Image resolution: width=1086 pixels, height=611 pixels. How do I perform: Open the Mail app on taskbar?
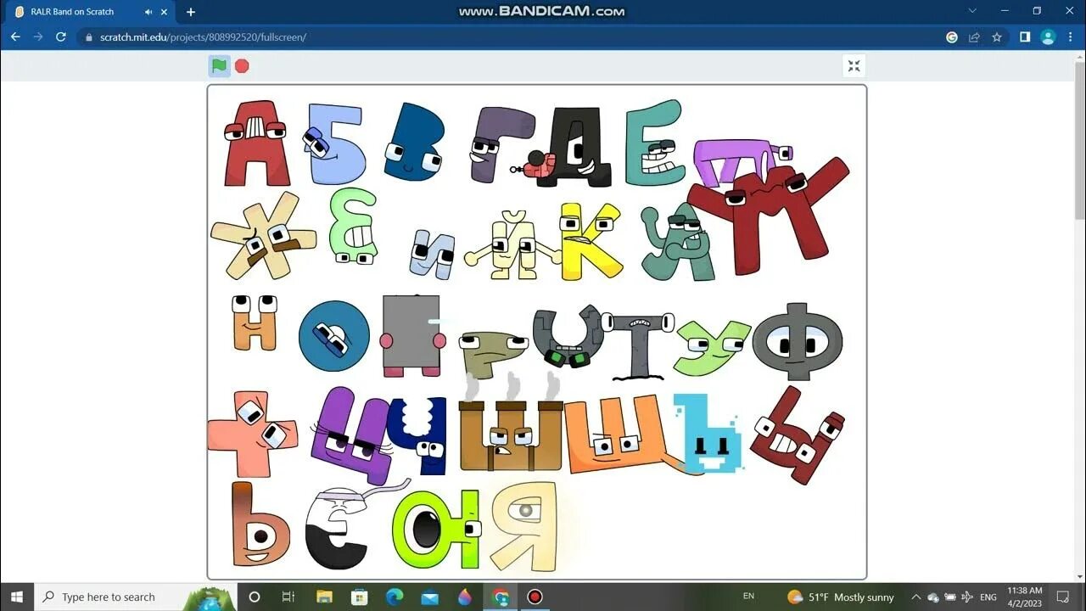pos(429,597)
